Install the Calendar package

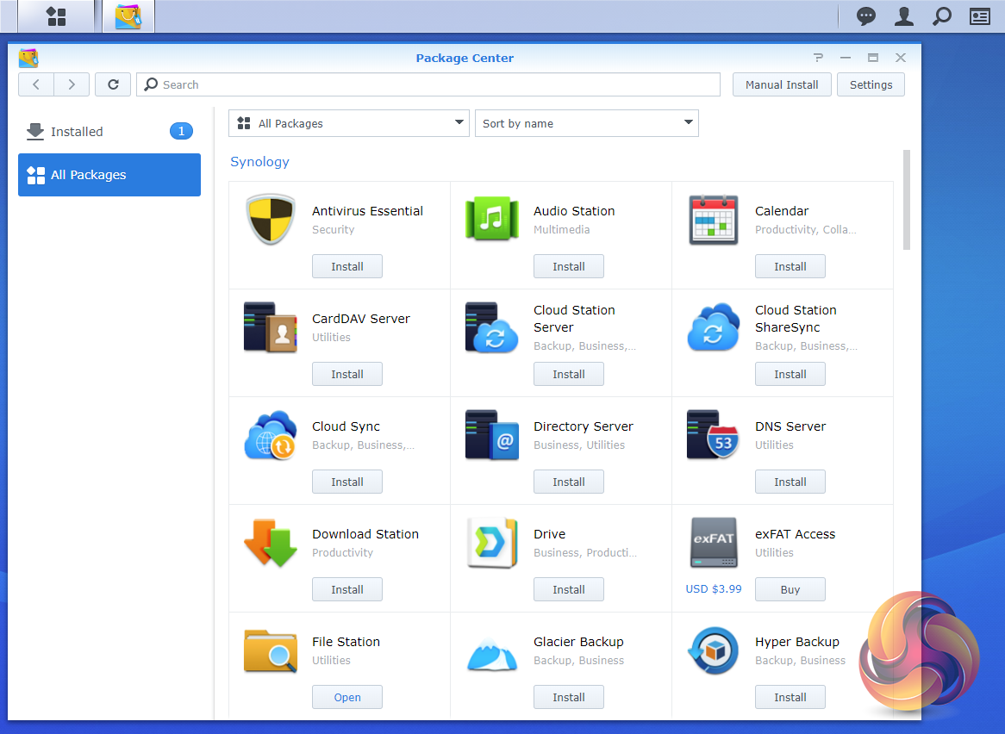[790, 266]
